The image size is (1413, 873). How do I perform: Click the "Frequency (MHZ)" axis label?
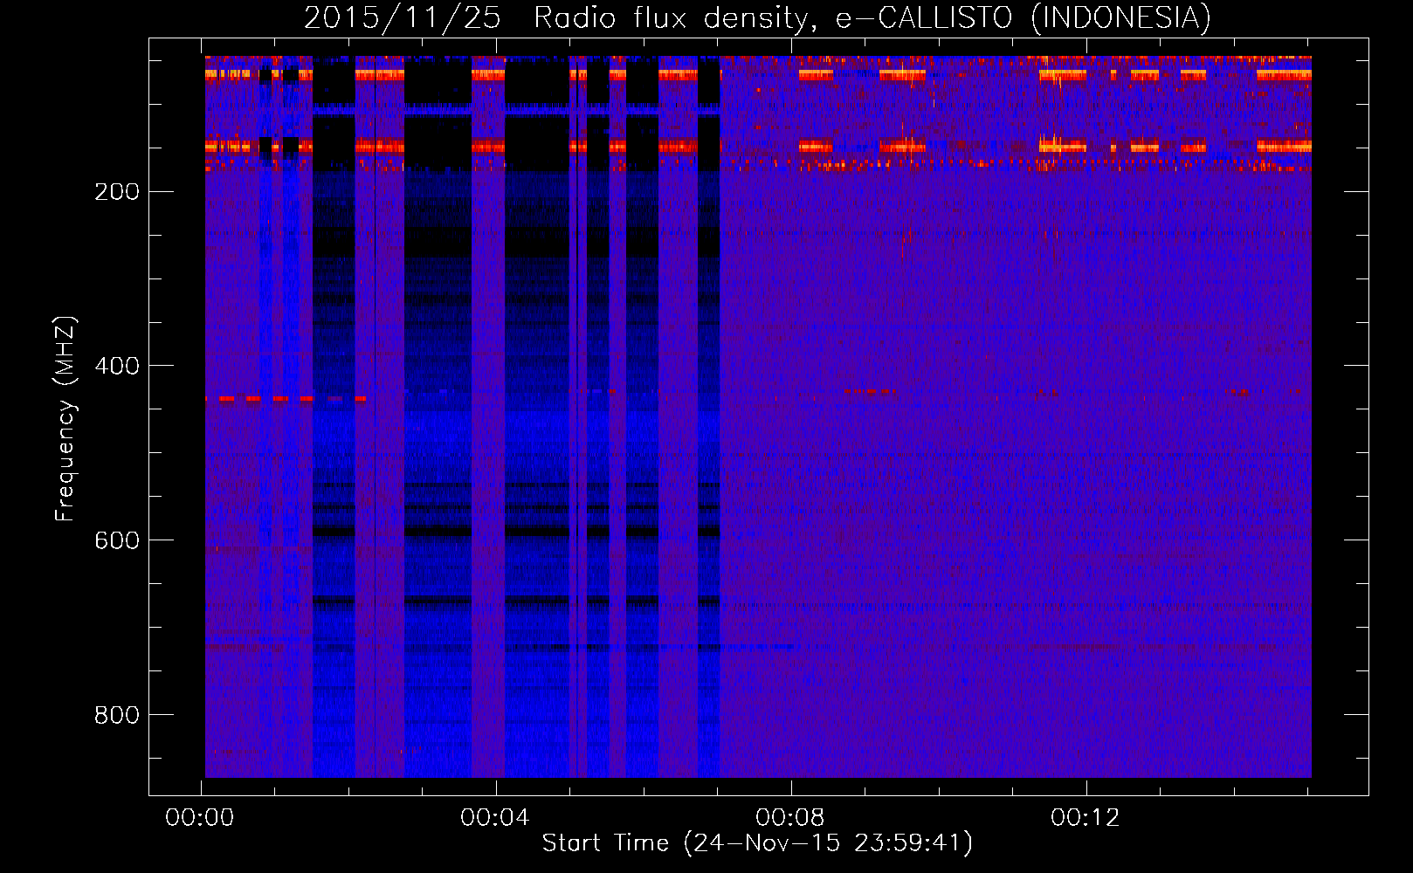[x=65, y=418]
